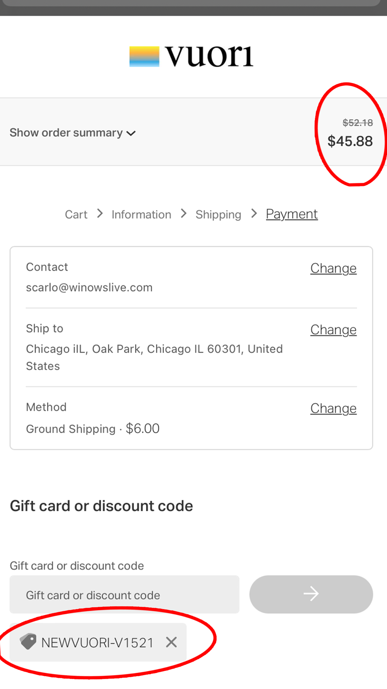Click the order summary chevron arrow
Screen dimensions: 387x689
click(131, 133)
